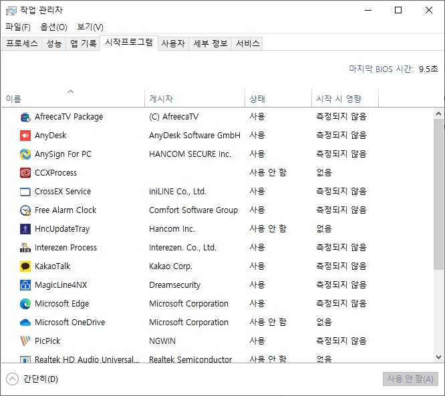The image size is (445, 396).
Task: Sort by the 상태 column header
Action: coord(278,99)
